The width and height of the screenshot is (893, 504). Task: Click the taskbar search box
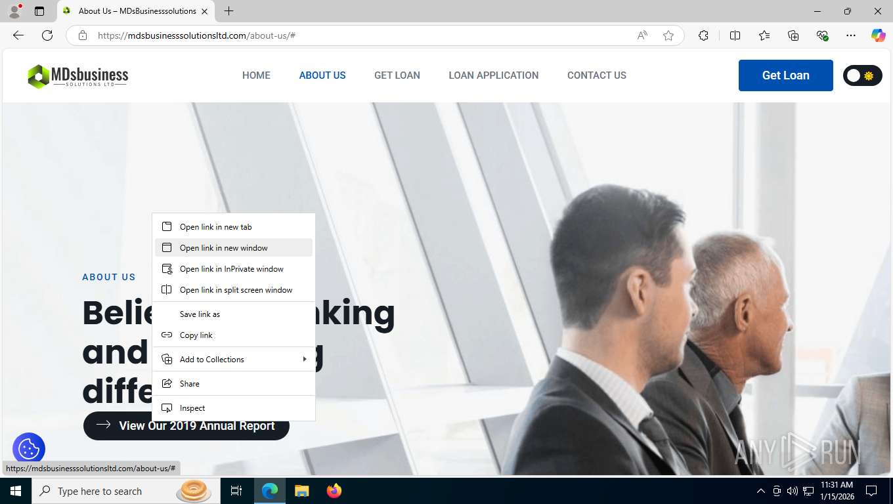click(x=125, y=491)
